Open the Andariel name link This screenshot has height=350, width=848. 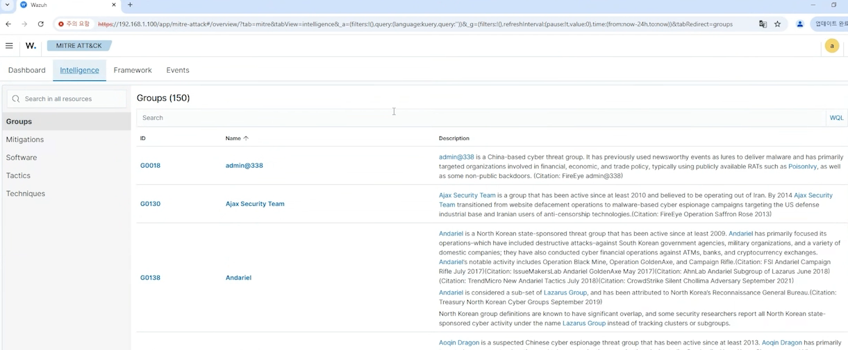(238, 278)
